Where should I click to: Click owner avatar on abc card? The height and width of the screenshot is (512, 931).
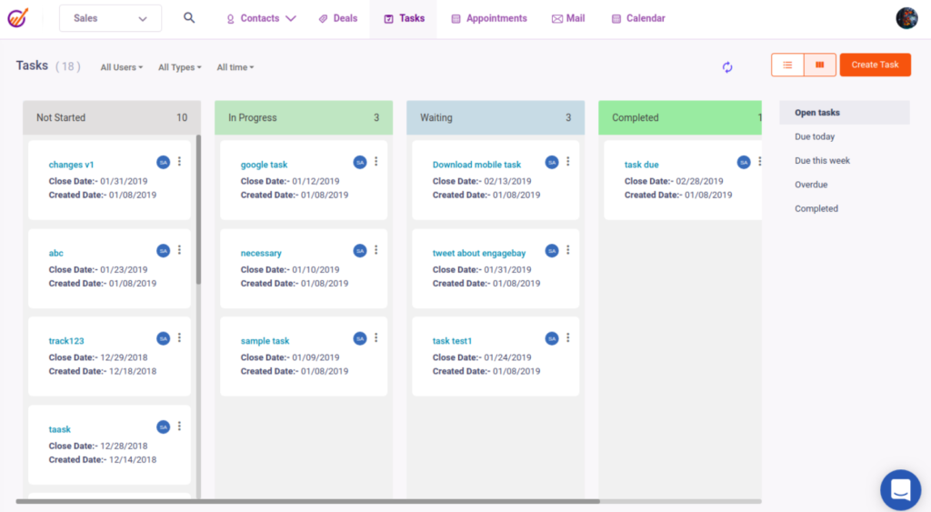(164, 251)
